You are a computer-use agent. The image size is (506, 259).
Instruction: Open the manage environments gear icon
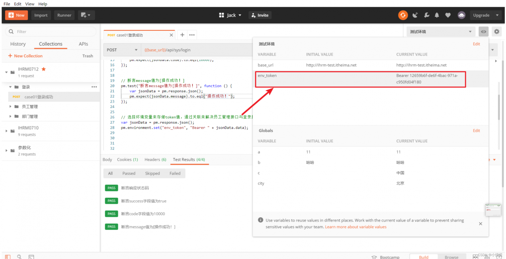click(497, 32)
